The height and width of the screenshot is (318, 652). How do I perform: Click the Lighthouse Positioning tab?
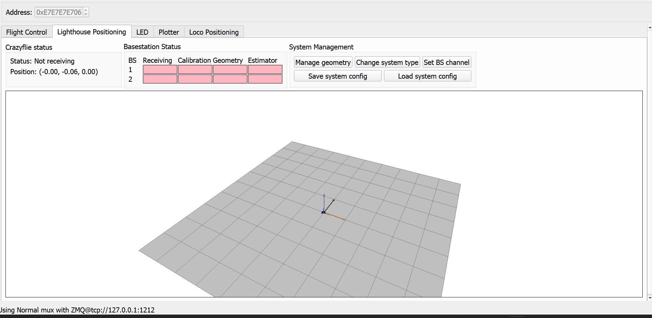point(91,32)
